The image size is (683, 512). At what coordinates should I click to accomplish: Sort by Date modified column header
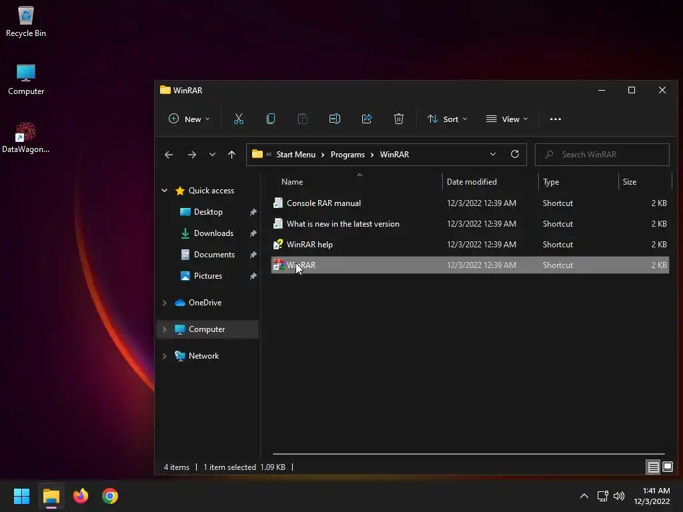coord(472,182)
